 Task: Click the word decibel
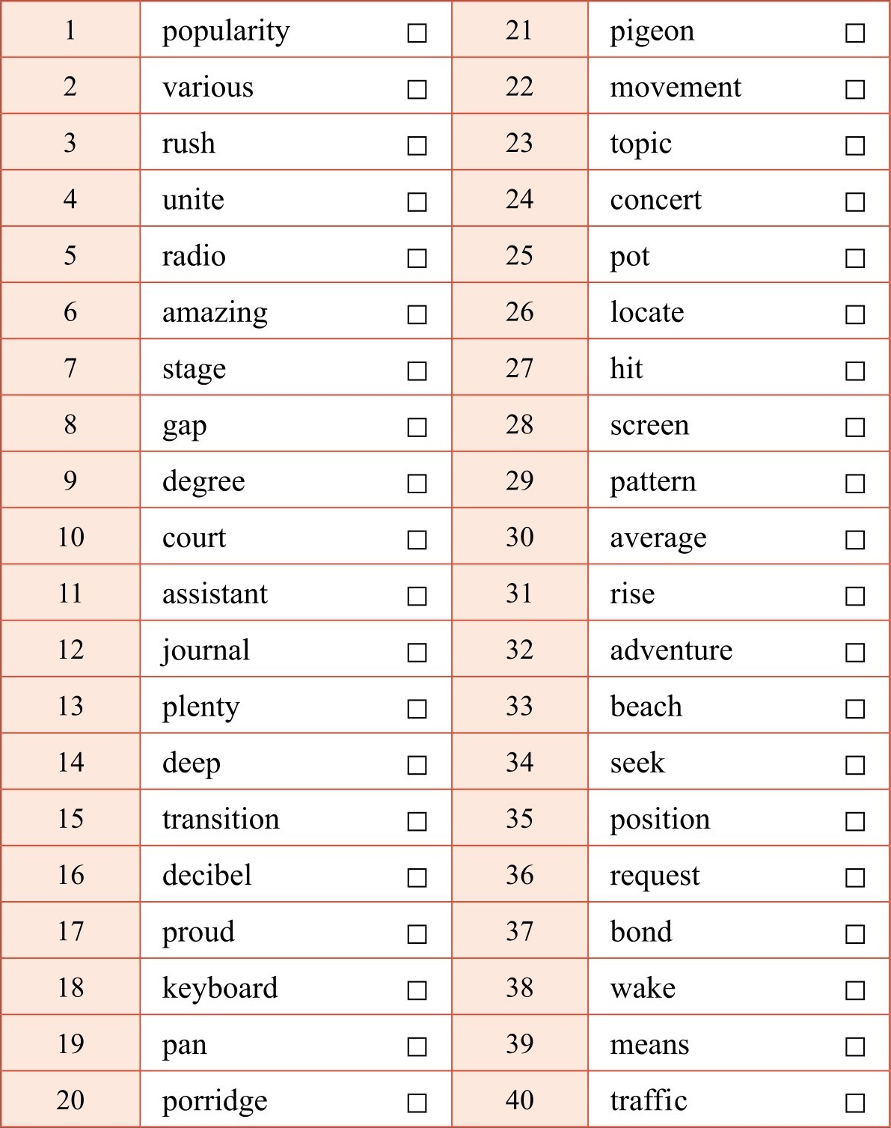pyautogui.click(x=207, y=875)
